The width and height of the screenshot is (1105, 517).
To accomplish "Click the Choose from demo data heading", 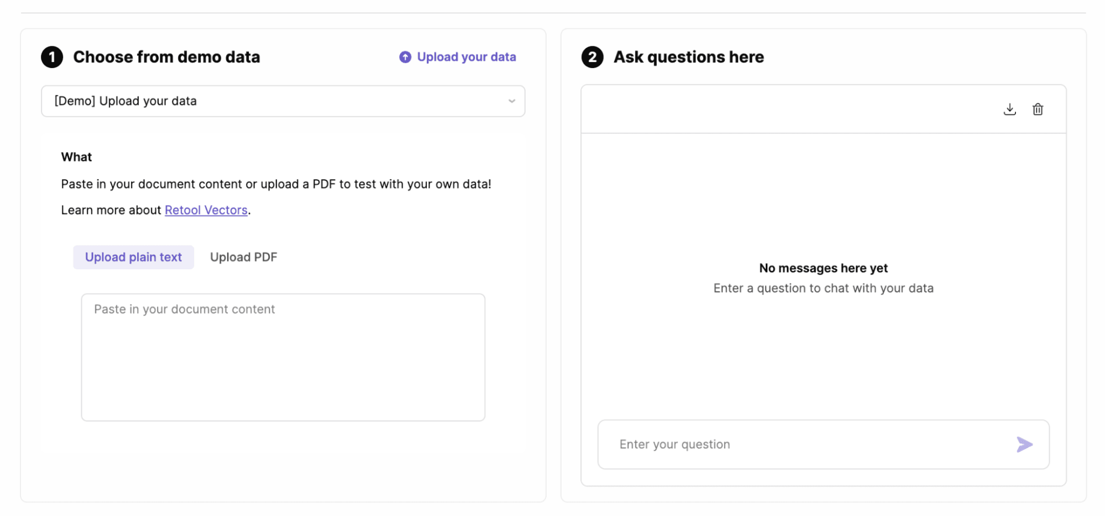I will 166,57.
